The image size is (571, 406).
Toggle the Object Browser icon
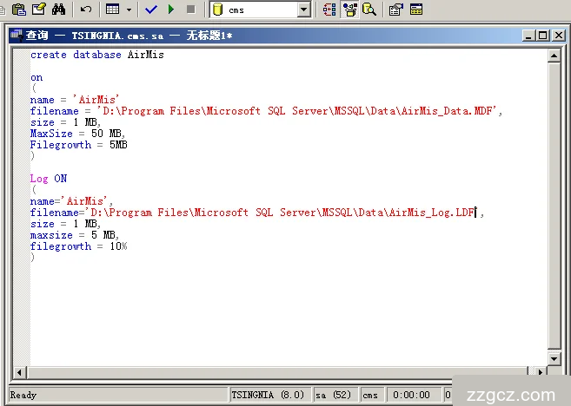coord(350,10)
